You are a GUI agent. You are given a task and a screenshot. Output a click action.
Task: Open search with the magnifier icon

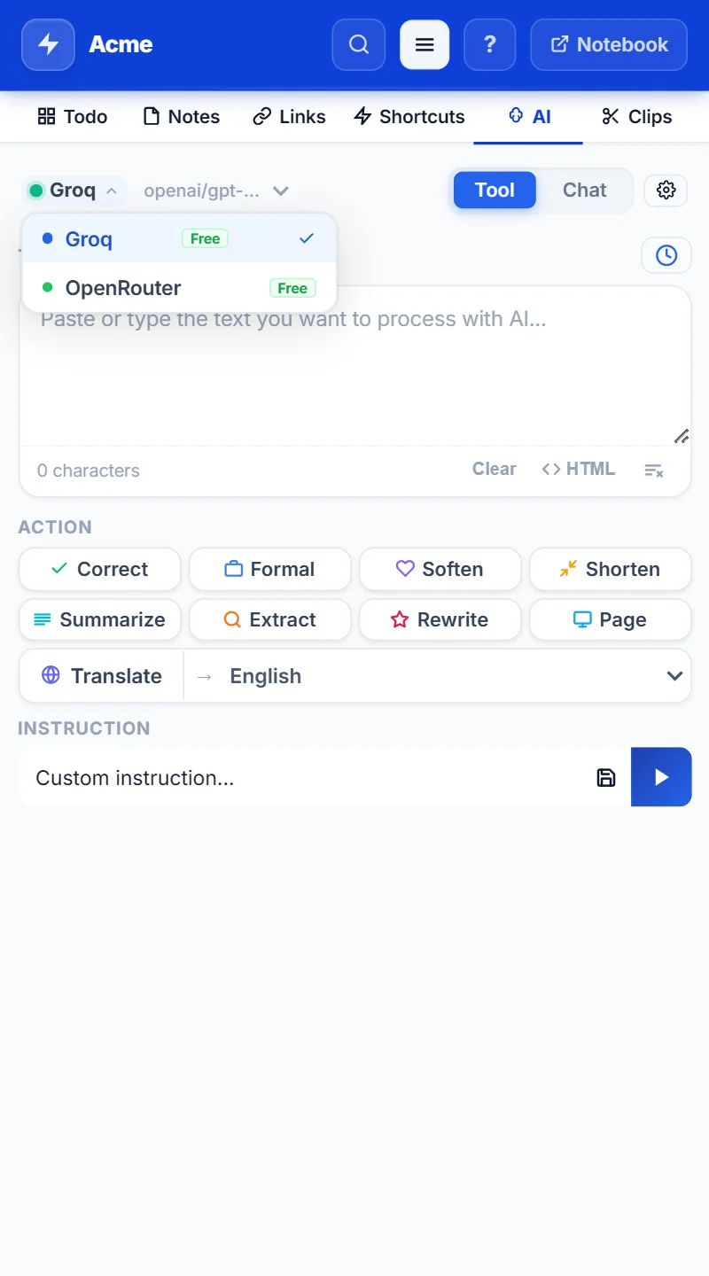coord(359,44)
